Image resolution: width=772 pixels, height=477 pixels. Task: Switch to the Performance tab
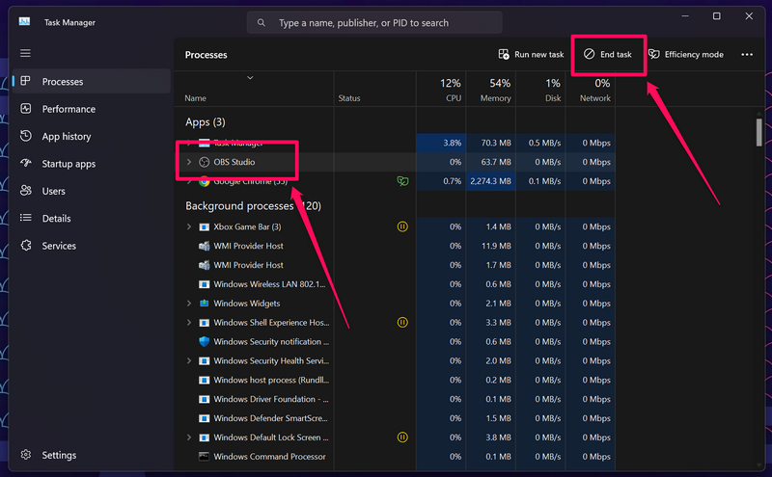[68, 109]
